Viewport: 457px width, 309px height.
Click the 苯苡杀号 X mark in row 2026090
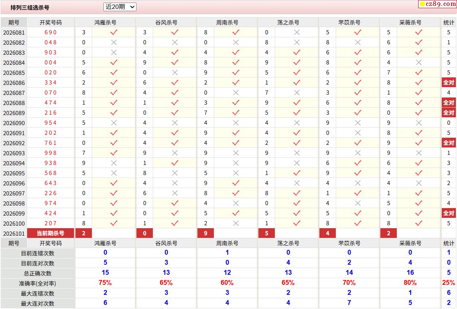click(x=358, y=123)
